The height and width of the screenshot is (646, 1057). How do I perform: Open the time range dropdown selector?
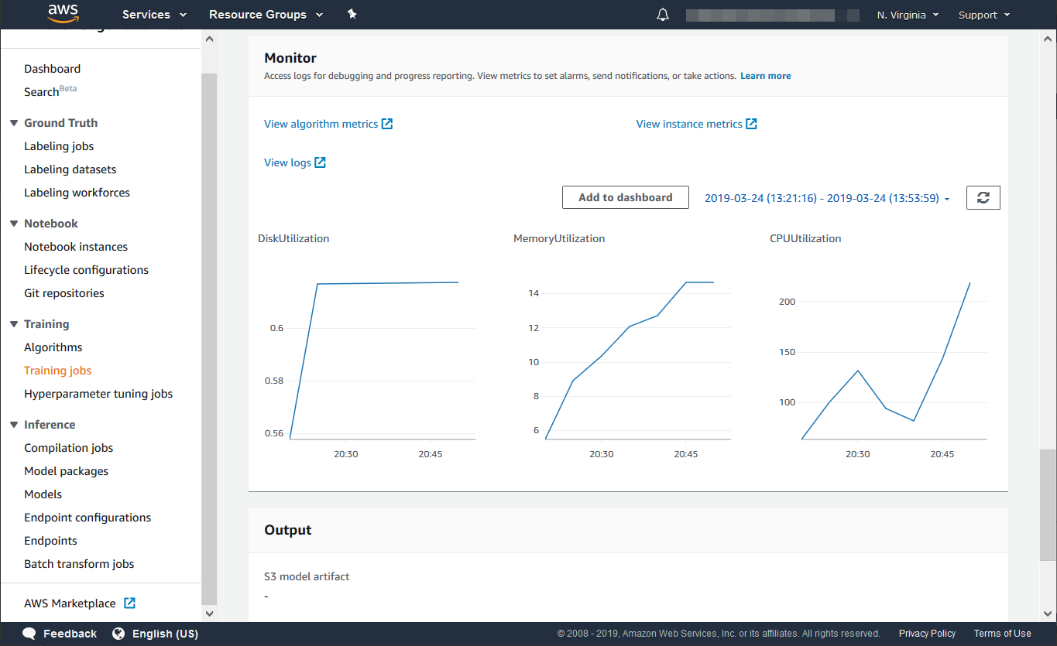tap(827, 198)
